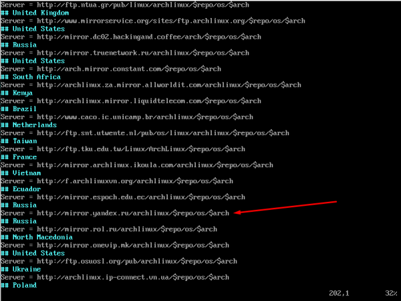Viewport: 401px width, 301px height.
Task: Select the '## United Kingdom' comment line
Action: tap(35, 13)
